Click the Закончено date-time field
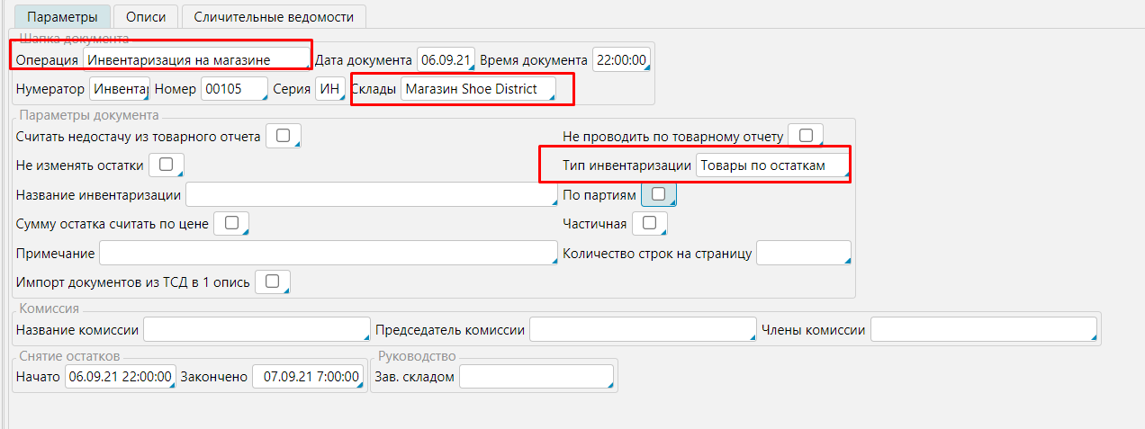Screen dimensions: 1145x429 point(307,377)
